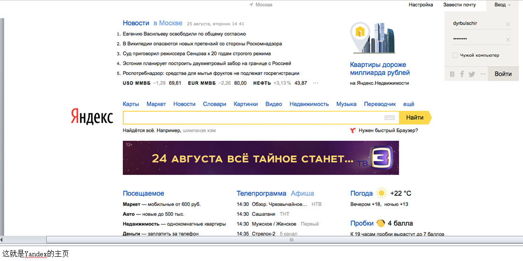Image resolution: width=523 pixels, height=261 pixels.
Task: Expand more exchange rates via the ellipsis after НЕФТЬ
Action: [316, 83]
